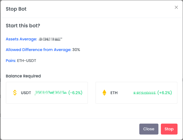Click the Ethereum diamond icon
Screen dimensions: 183x140
(x=104, y=93)
